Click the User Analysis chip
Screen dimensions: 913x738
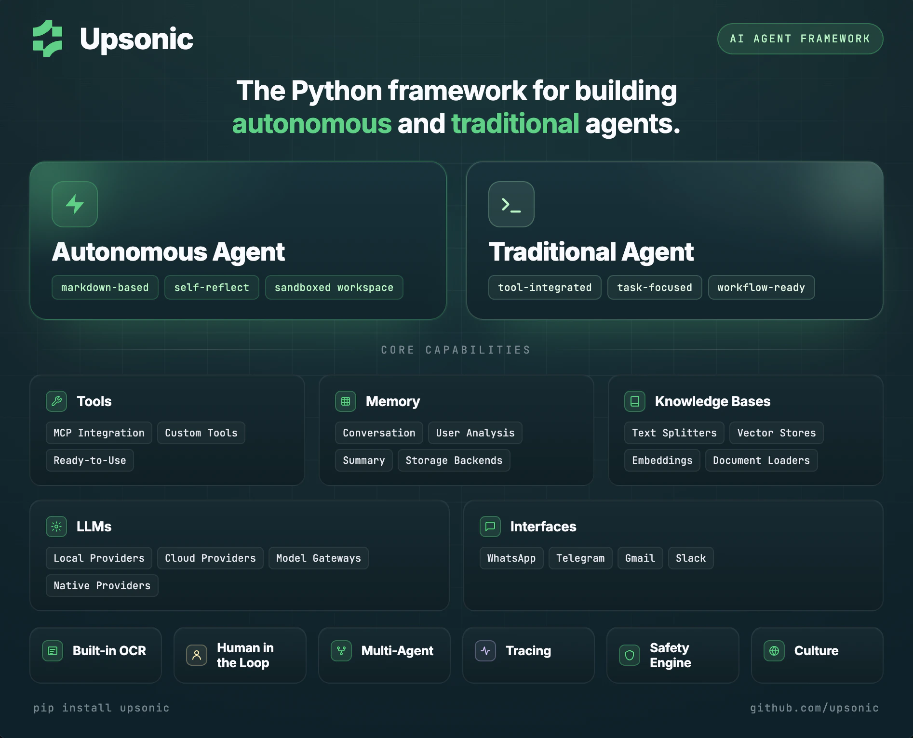click(475, 433)
